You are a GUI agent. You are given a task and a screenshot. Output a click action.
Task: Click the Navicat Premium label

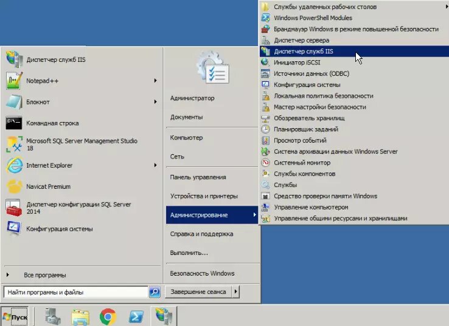pyautogui.click(x=49, y=186)
